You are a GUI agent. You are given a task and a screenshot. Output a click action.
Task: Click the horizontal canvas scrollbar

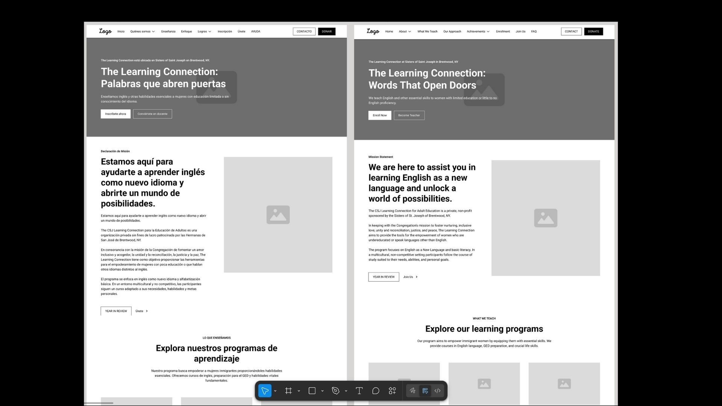pyautogui.click(x=99, y=403)
